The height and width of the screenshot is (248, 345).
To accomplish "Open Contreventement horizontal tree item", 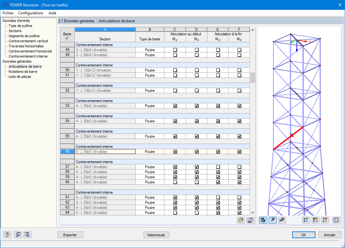I will (x=30, y=51).
